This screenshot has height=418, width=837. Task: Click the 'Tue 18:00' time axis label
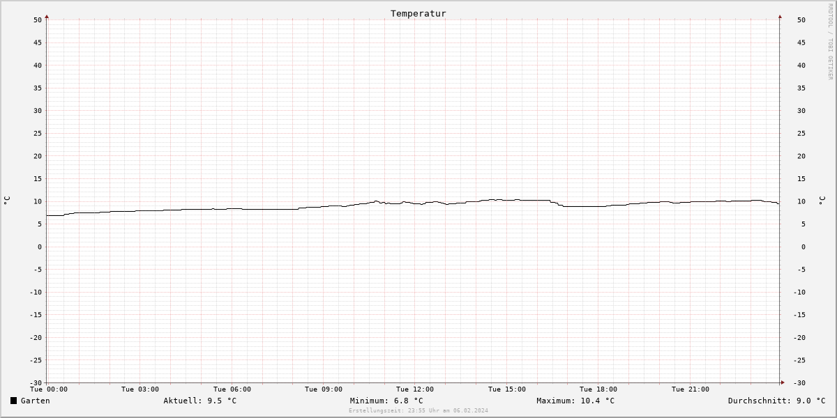598,389
